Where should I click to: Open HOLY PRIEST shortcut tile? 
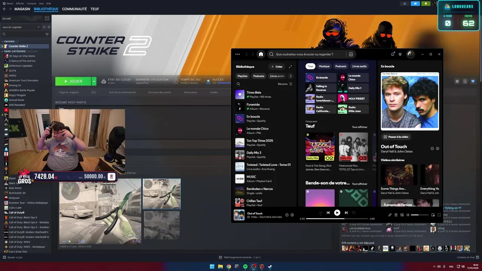353,99
